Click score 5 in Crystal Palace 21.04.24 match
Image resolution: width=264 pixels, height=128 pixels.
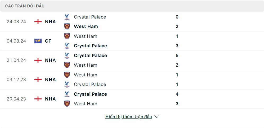177,56
